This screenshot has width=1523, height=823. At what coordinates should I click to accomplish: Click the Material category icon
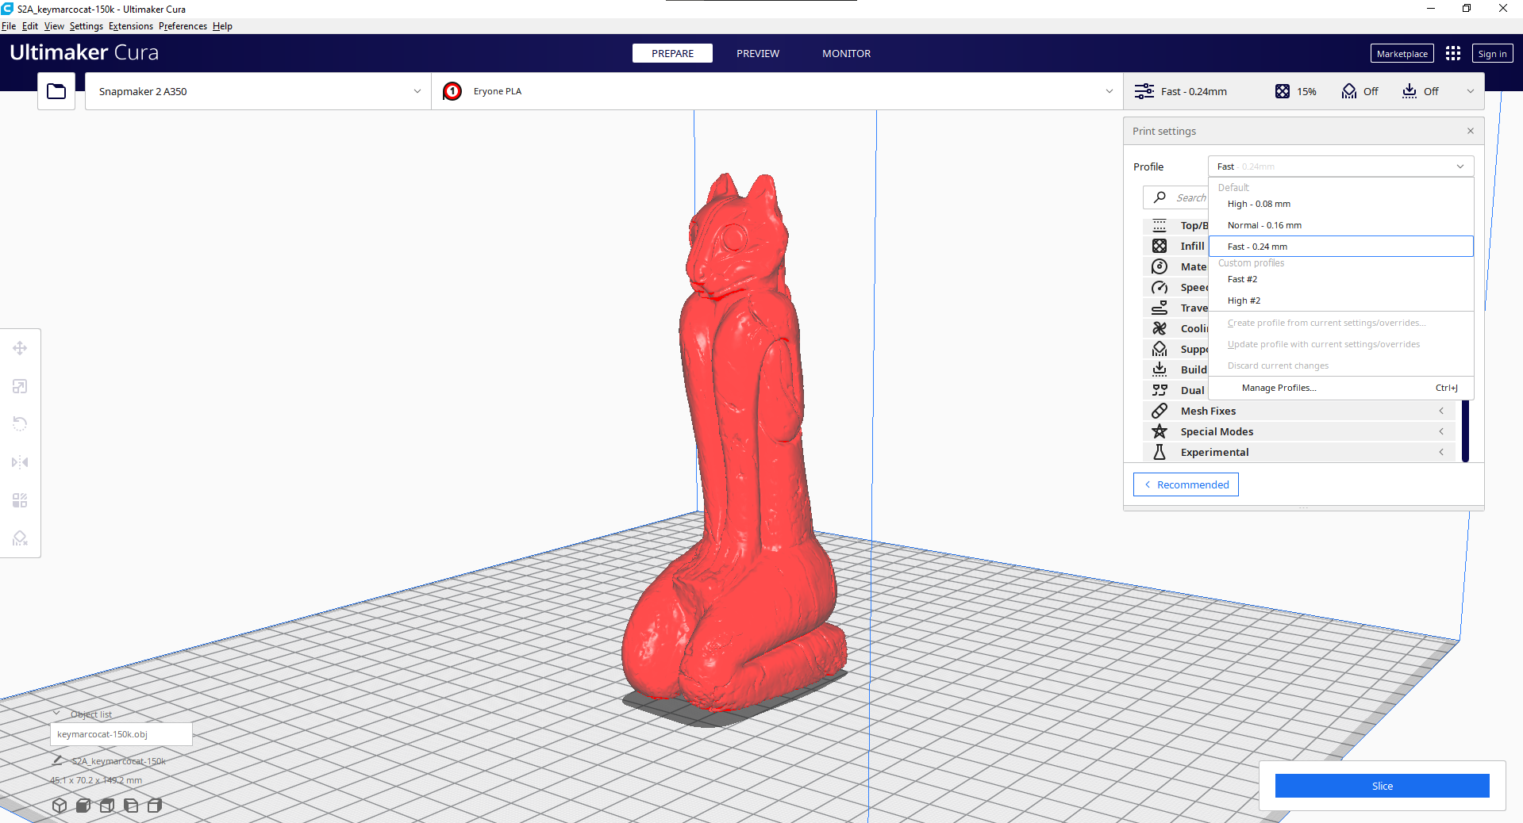pyautogui.click(x=1160, y=266)
